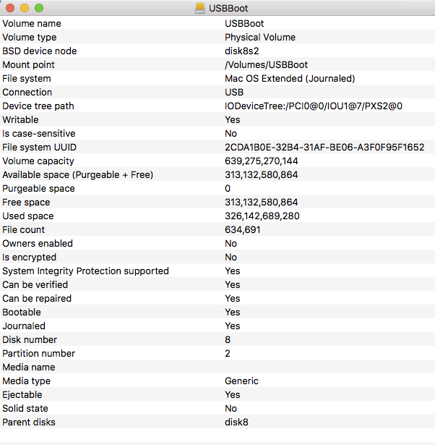Viewport: 435px width, 445px height.
Task: Click the USBBoot drive icon in title bar
Action: (x=200, y=8)
